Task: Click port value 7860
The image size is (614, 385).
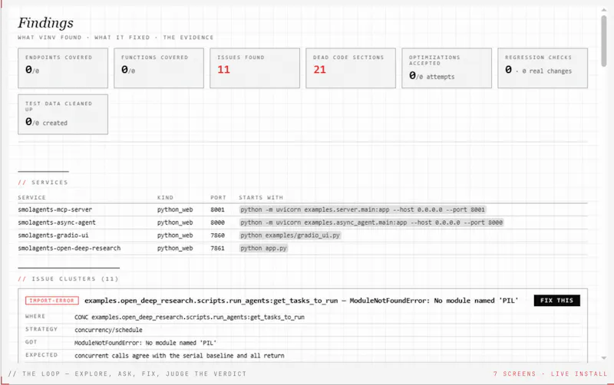Action: 217,235
